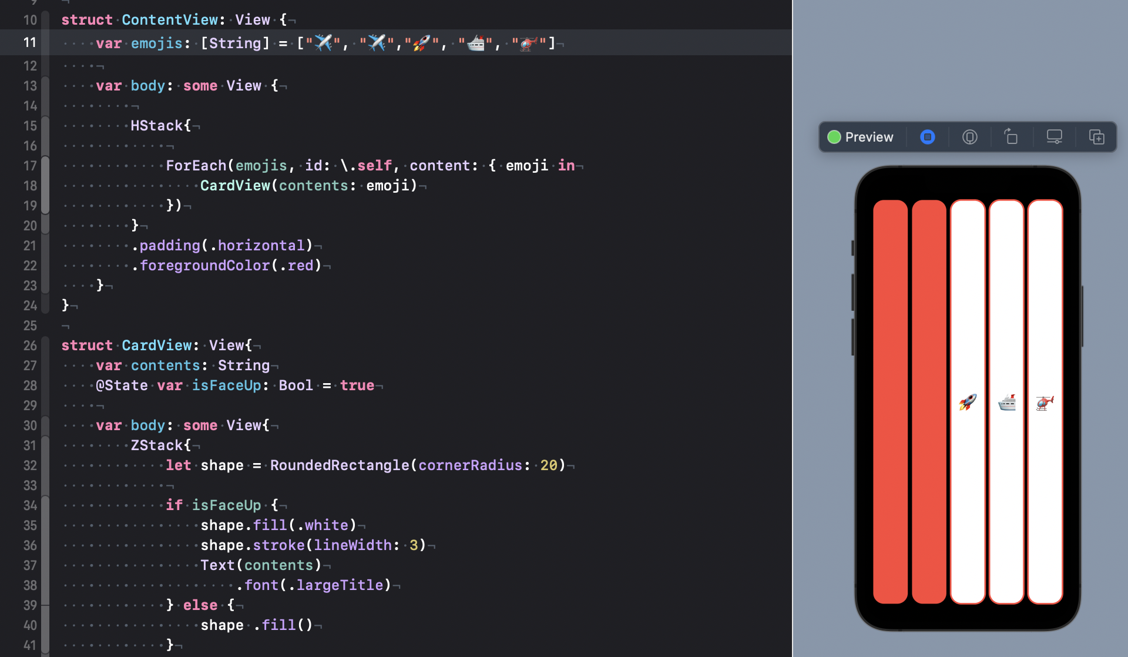
Task: Click line number 26 in gutter
Action: [29, 346]
